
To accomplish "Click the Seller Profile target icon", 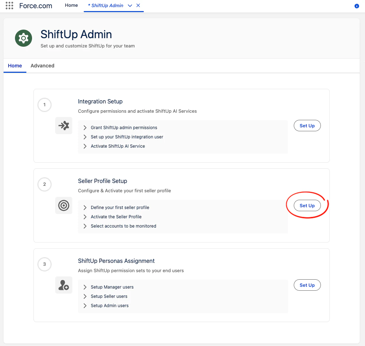I will pos(64,205).
